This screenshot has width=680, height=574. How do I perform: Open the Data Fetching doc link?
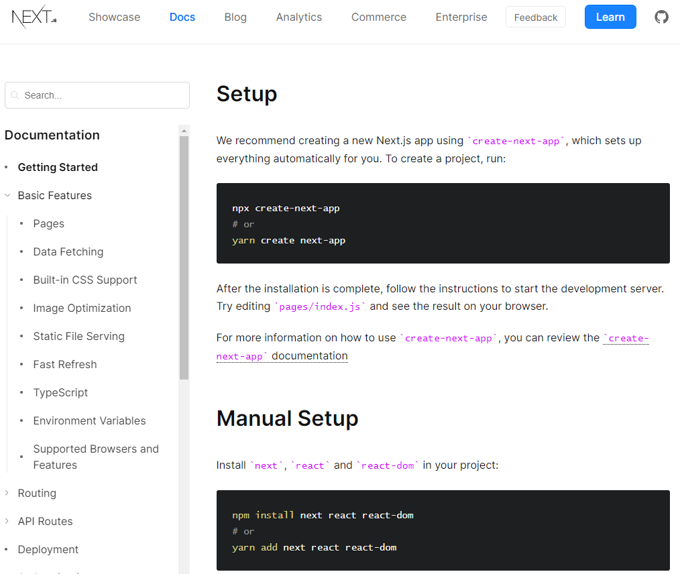pos(68,252)
